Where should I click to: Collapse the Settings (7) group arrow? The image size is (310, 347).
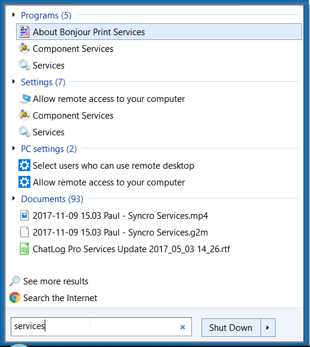14,82
